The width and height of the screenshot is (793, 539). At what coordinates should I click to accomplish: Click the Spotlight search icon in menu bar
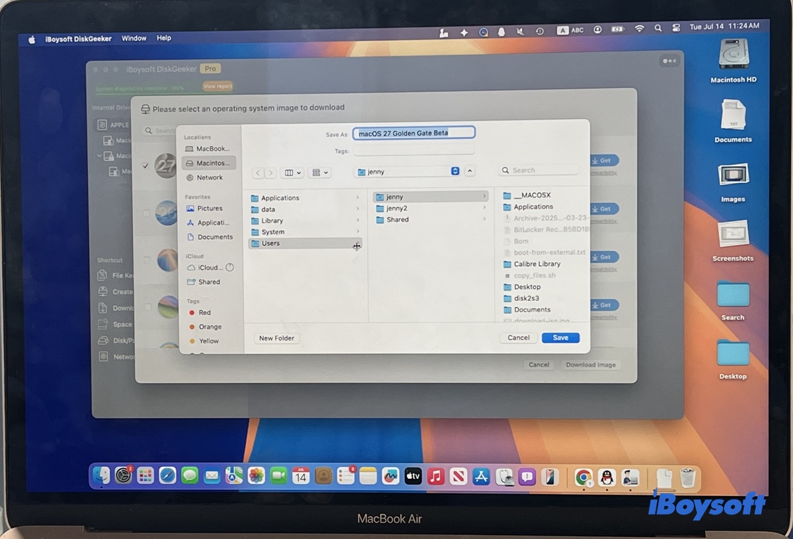(658, 29)
